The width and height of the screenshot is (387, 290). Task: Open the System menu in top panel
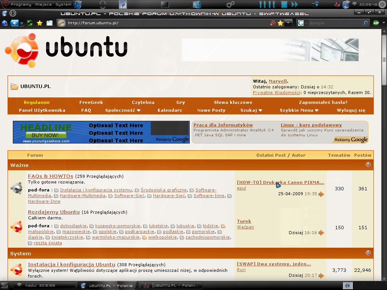pyautogui.click(x=63, y=5)
